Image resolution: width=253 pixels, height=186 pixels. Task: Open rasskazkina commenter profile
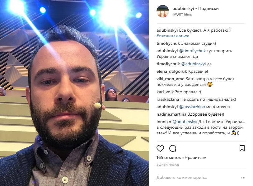click(168, 99)
